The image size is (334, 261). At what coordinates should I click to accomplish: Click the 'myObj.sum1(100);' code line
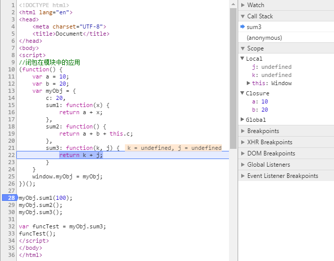(x=45, y=198)
